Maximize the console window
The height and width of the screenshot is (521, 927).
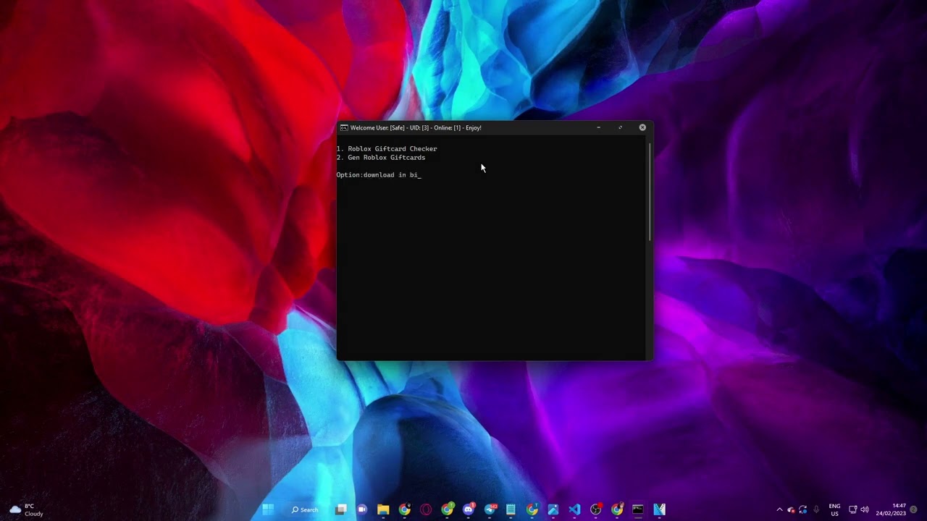click(620, 127)
